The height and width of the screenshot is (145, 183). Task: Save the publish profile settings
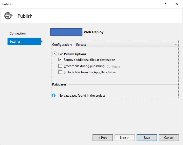pos(146,138)
